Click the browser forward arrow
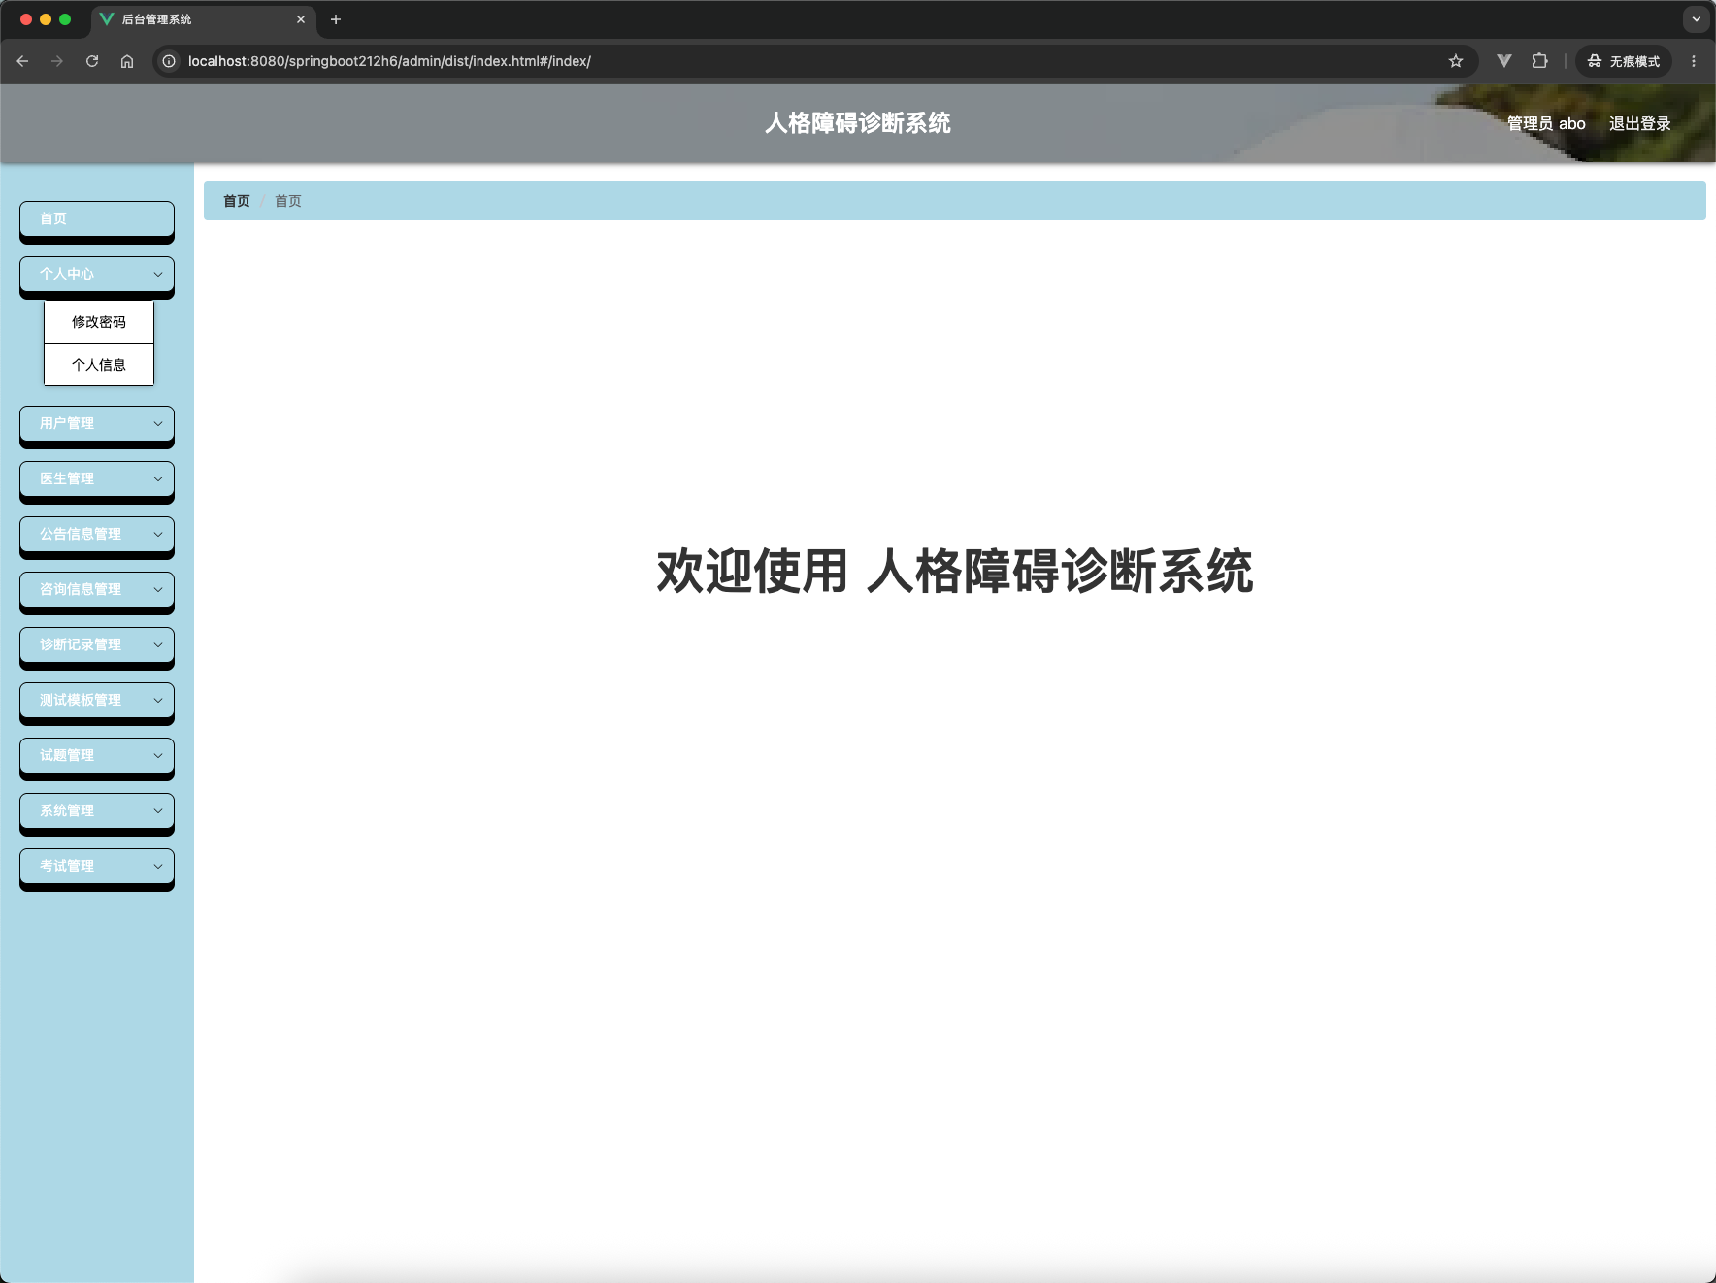Image resolution: width=1716 pixels, height=1283 pixels. pos(57,61)
